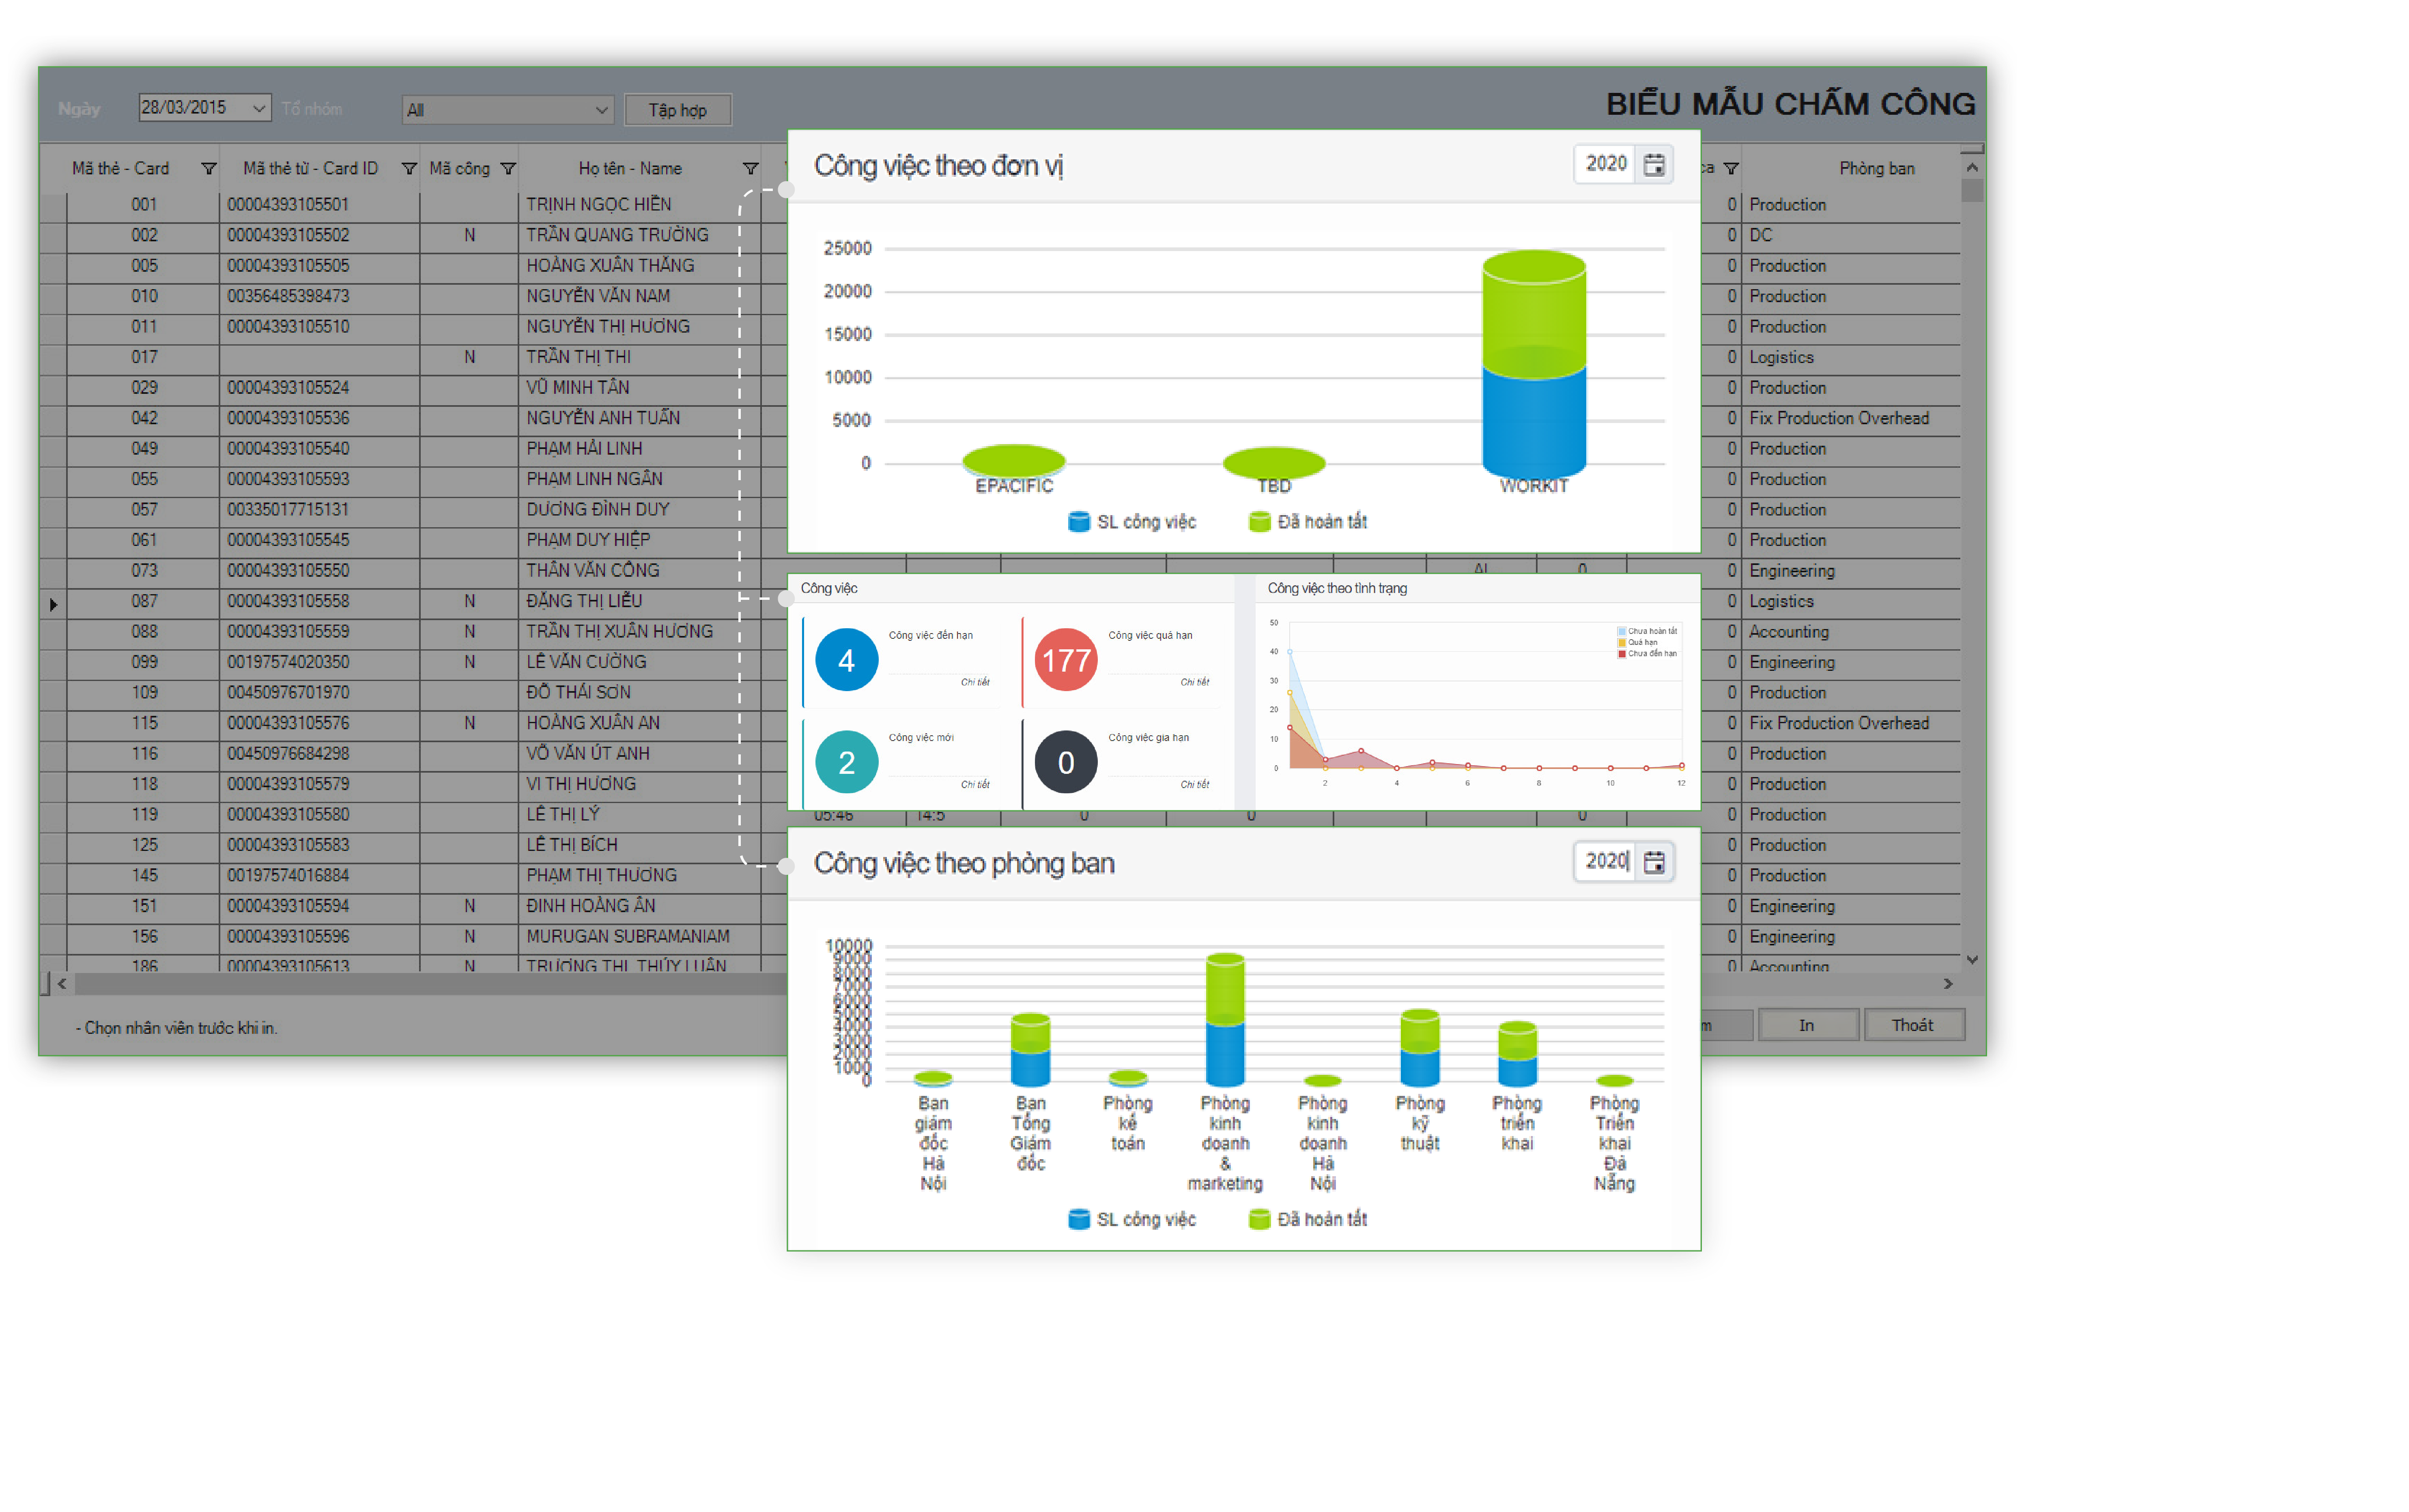Click the Tập hợp button
Screen dimensions: 2409x1512
(x=677, y=110)
